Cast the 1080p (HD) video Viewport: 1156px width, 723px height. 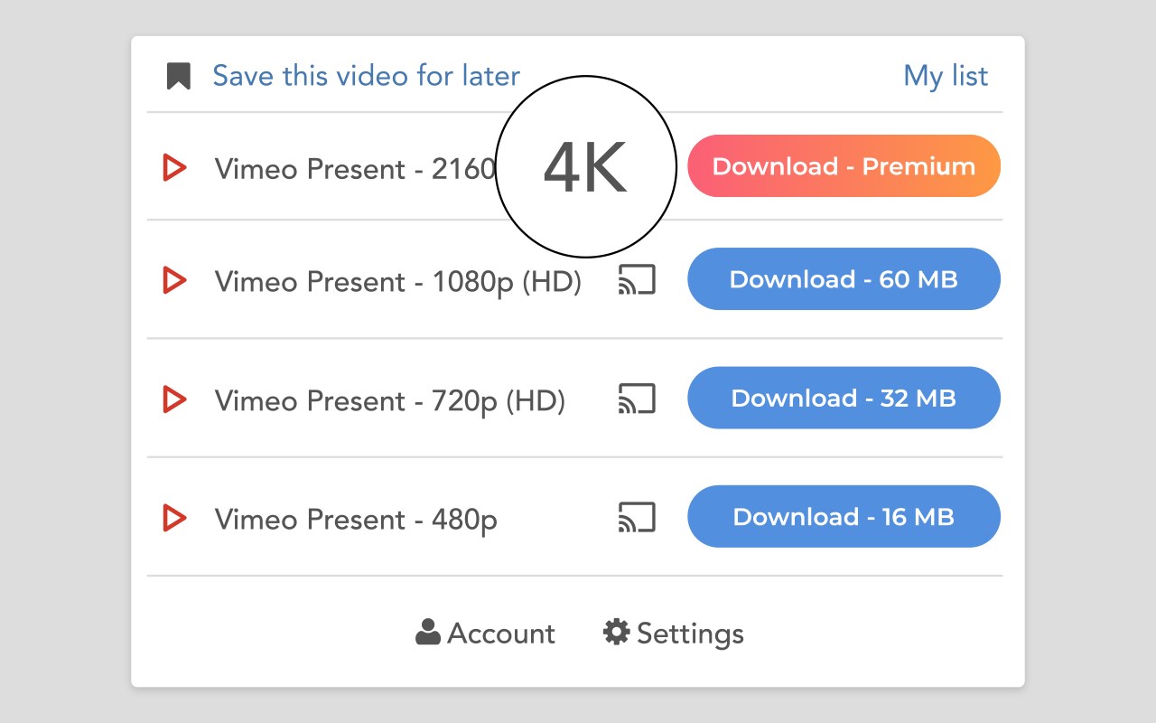click(637, 280)
